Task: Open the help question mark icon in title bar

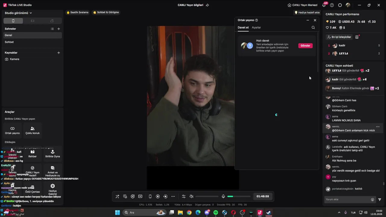Action: (x=332, y=5)
